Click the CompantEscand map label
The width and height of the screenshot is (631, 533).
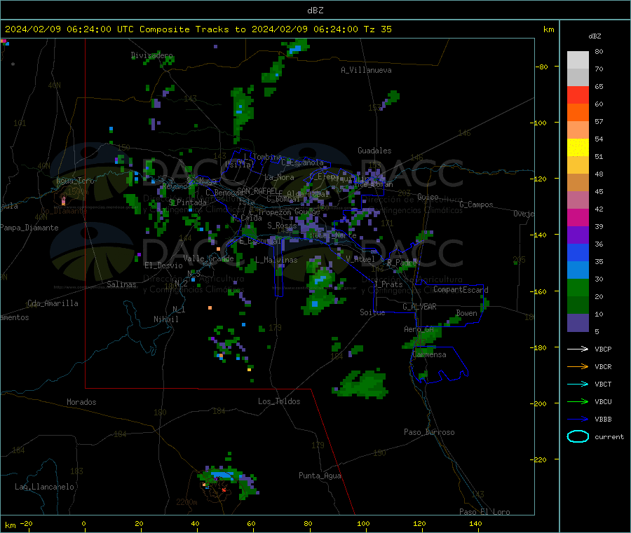pyautogui.click(x=461, y=290)
